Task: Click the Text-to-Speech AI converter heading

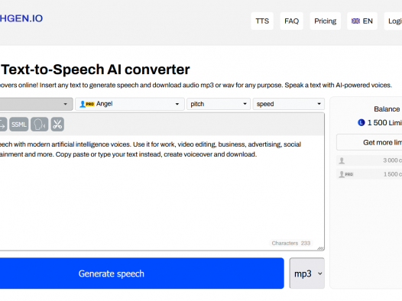Action: point(96,70)
